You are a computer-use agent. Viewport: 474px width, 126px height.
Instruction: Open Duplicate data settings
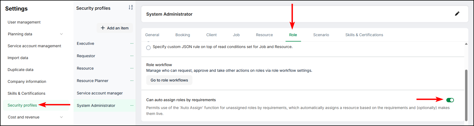(21, 70)
